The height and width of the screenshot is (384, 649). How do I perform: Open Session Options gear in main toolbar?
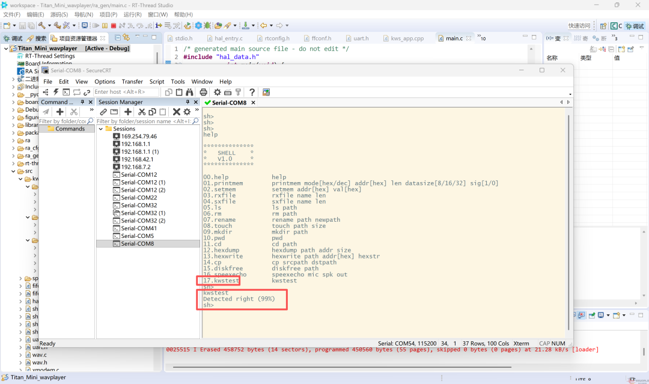(218, 92)
